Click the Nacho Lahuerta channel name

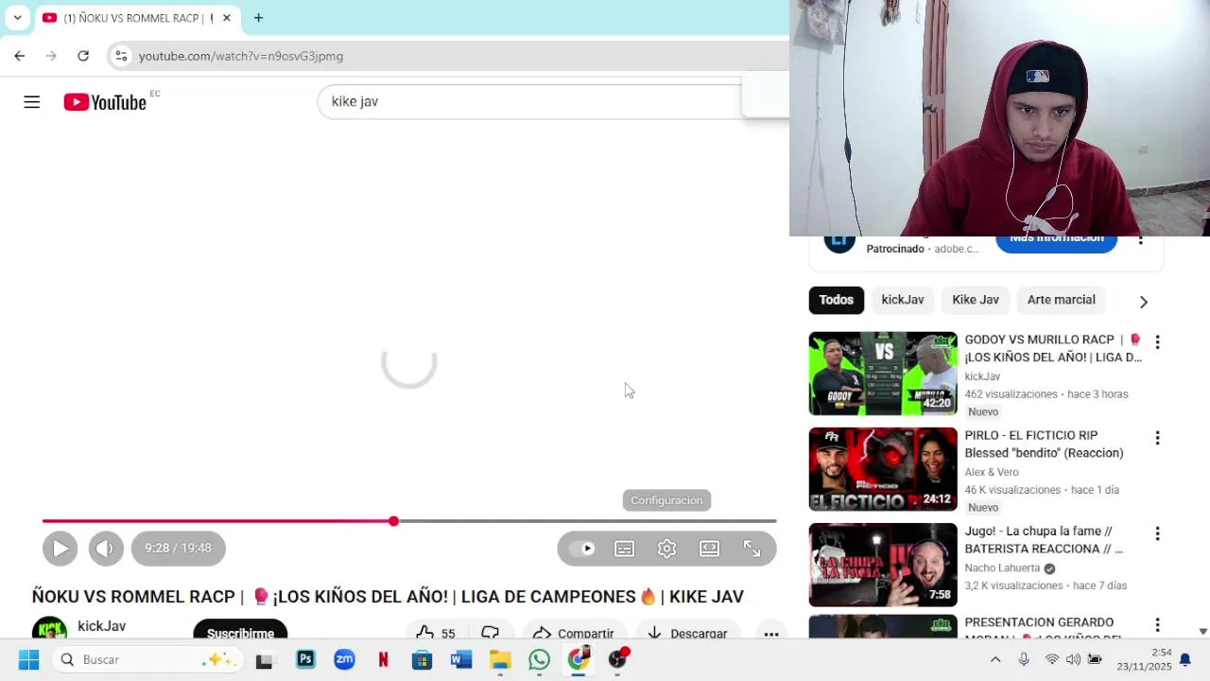point(1002,567)
